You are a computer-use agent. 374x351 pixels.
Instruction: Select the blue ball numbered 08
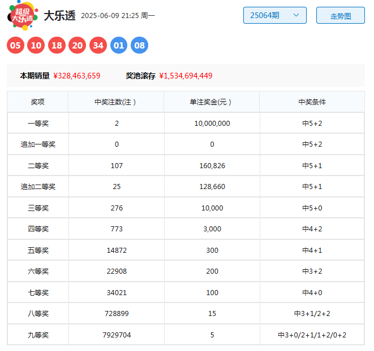pos(140,45)
